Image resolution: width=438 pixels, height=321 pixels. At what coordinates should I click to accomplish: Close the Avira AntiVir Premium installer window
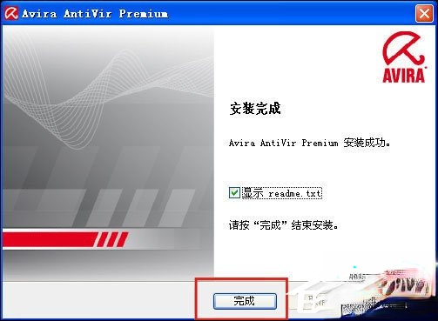point(424,14)
